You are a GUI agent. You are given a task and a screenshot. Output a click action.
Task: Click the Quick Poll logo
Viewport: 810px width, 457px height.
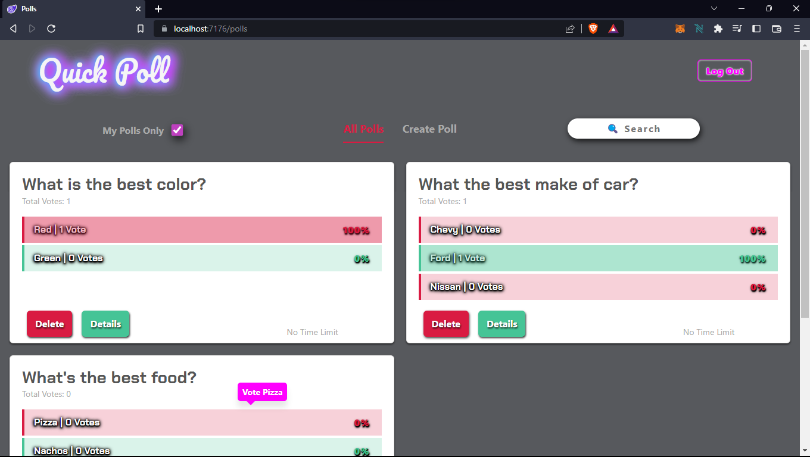[105, 72]
